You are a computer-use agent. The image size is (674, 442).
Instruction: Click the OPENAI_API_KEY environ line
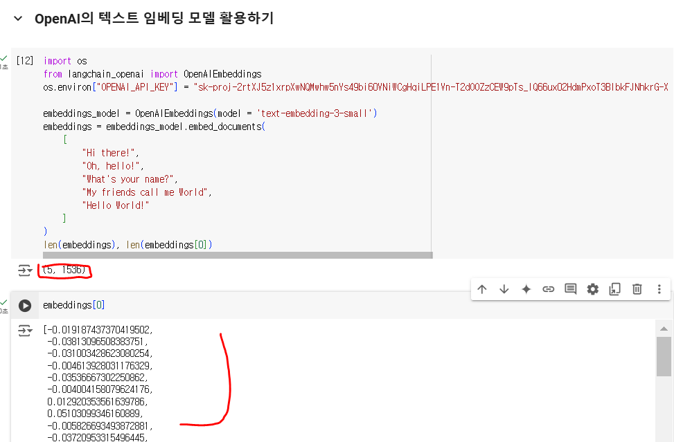(x=355, y=87)
